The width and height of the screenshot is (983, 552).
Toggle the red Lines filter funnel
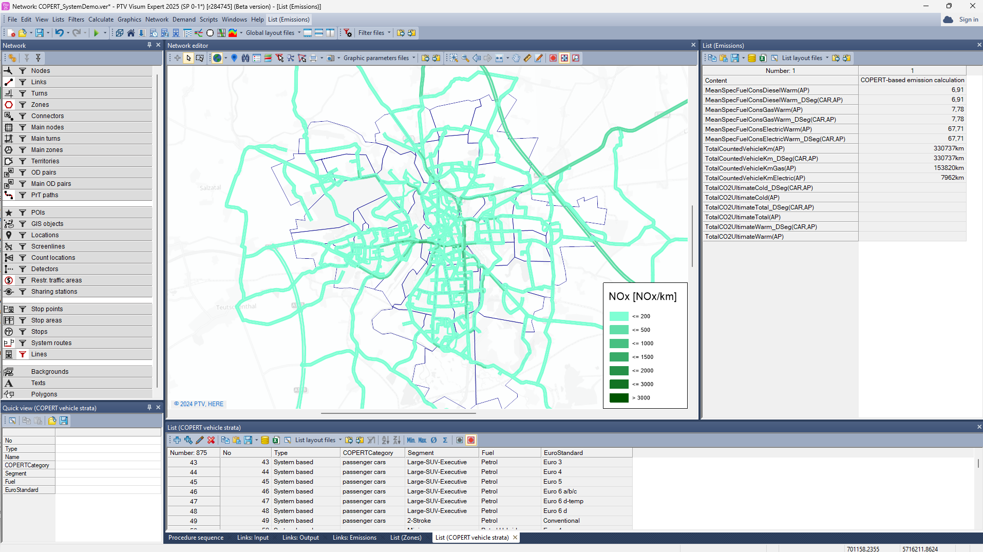[23, 354]
